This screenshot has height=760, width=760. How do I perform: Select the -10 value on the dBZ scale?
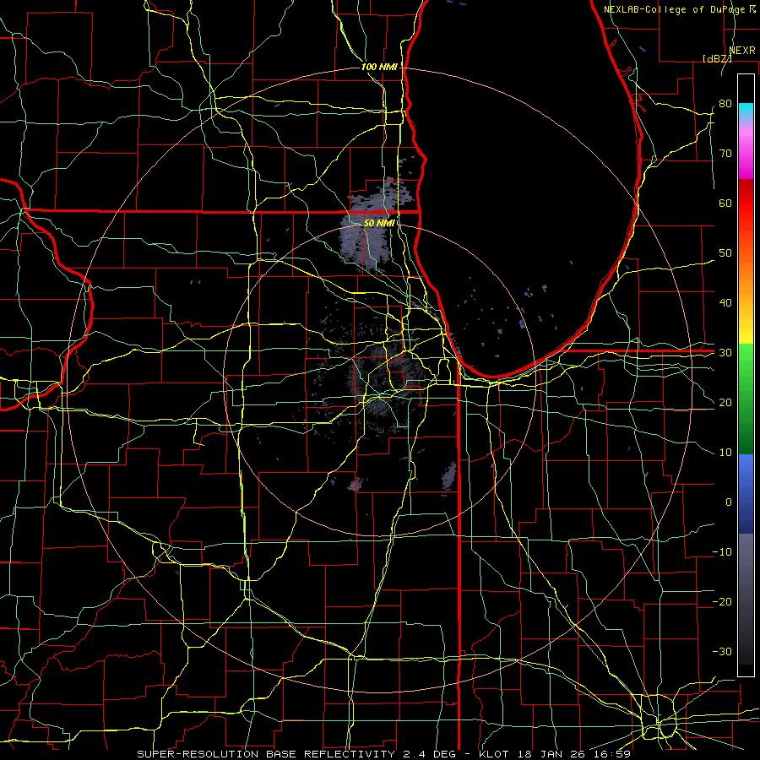tap(722, 552)
